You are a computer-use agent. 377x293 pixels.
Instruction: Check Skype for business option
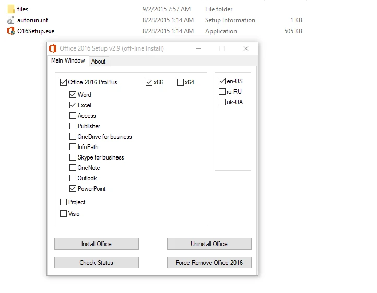click(x=73, y=157)
